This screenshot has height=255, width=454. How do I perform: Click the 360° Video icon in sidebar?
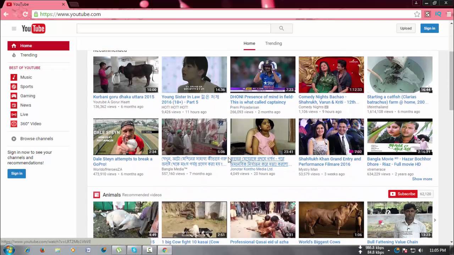coord(14,124)
